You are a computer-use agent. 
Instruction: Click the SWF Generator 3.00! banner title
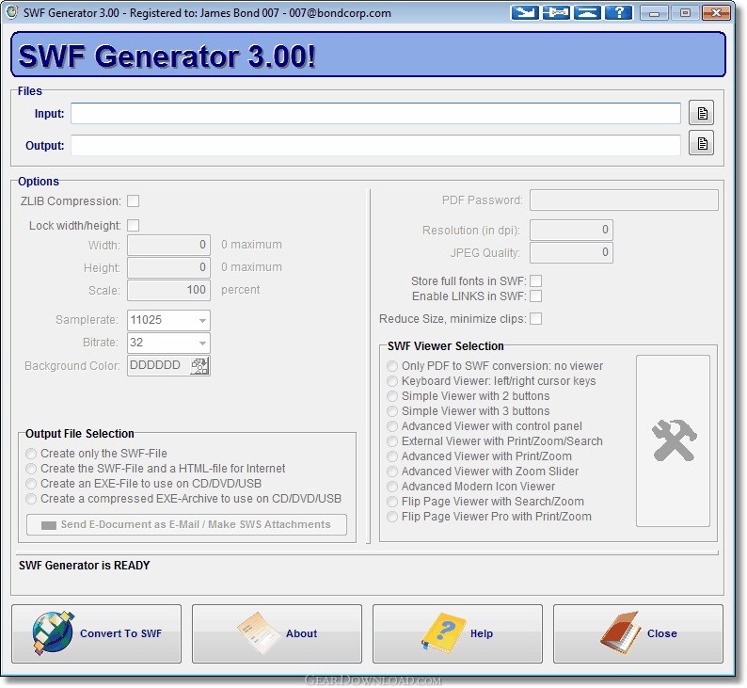(167, 56)
